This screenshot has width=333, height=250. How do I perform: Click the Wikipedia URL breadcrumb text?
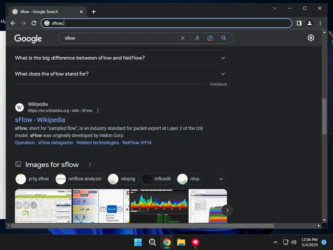(60, 111)
